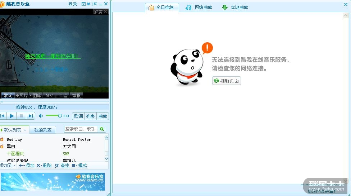The width and height of the screenshot is (351, 196).
Task: Click the MV icon beside 黑白
Action: [2, 146]
